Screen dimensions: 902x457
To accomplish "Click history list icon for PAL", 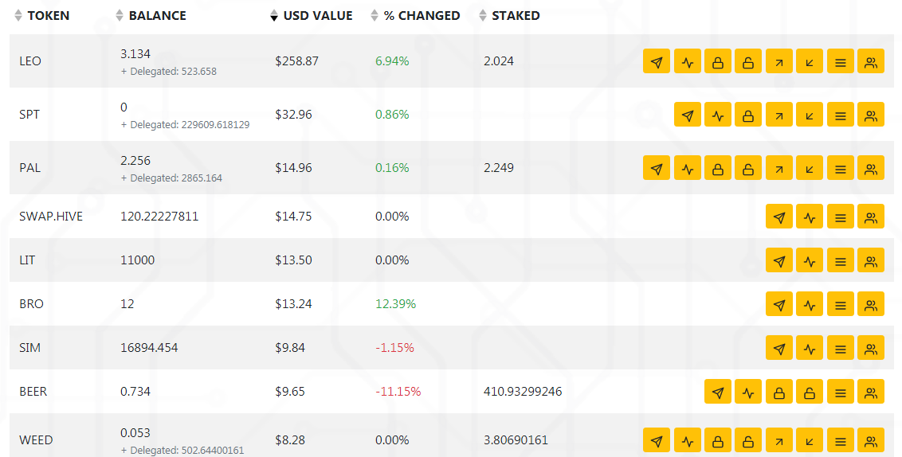I will click(841, 169).
